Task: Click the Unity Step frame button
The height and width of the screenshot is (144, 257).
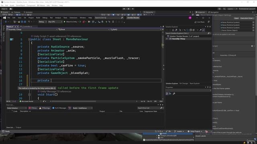Action: point(133,9)
